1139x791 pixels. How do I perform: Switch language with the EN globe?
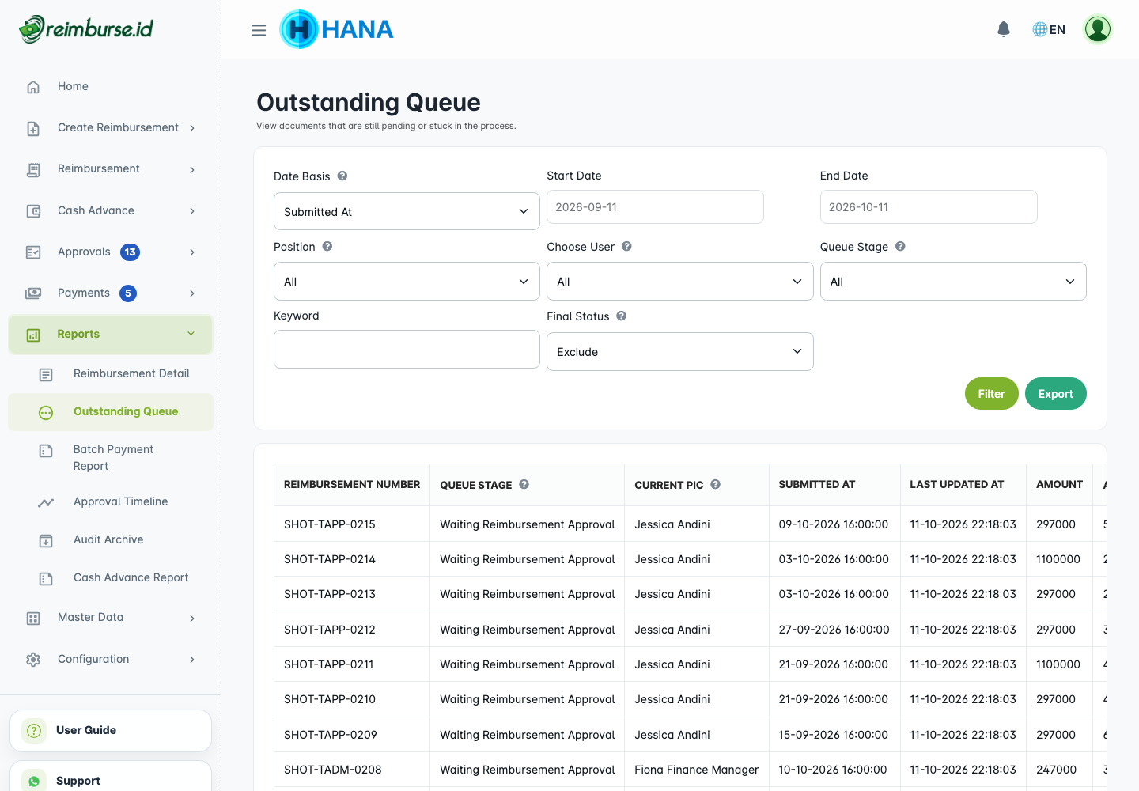1049,29
